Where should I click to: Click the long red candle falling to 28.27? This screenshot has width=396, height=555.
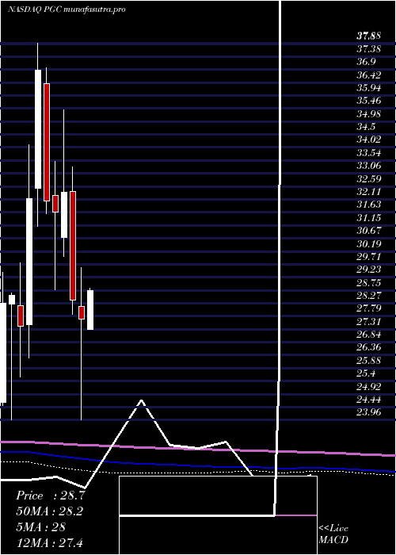click(73, 246)
